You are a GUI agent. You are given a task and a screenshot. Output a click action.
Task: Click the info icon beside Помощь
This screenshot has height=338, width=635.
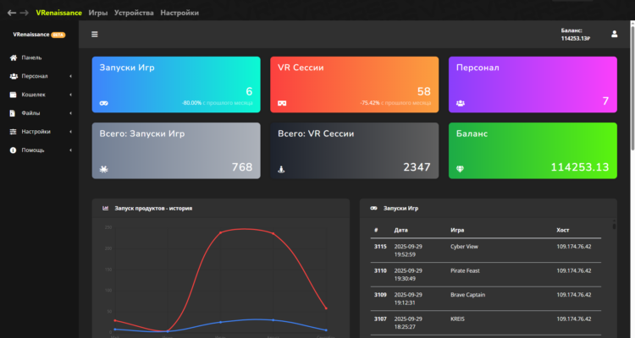tap(14, 150)
